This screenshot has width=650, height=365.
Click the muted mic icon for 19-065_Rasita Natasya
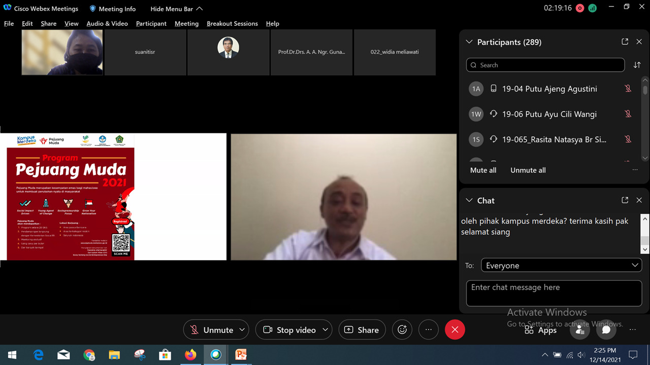(628, 139)
